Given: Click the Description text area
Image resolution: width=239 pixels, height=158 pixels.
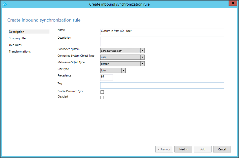Looking at the screenshot, I should click(162, 41).
